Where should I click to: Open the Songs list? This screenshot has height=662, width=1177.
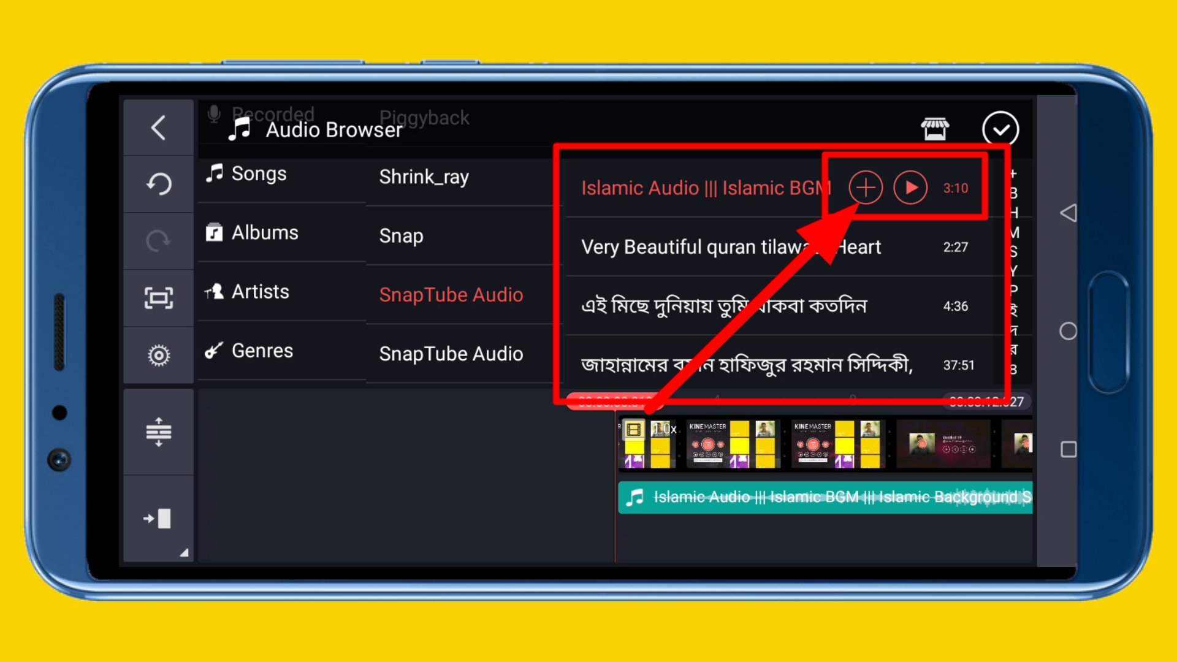258,173
